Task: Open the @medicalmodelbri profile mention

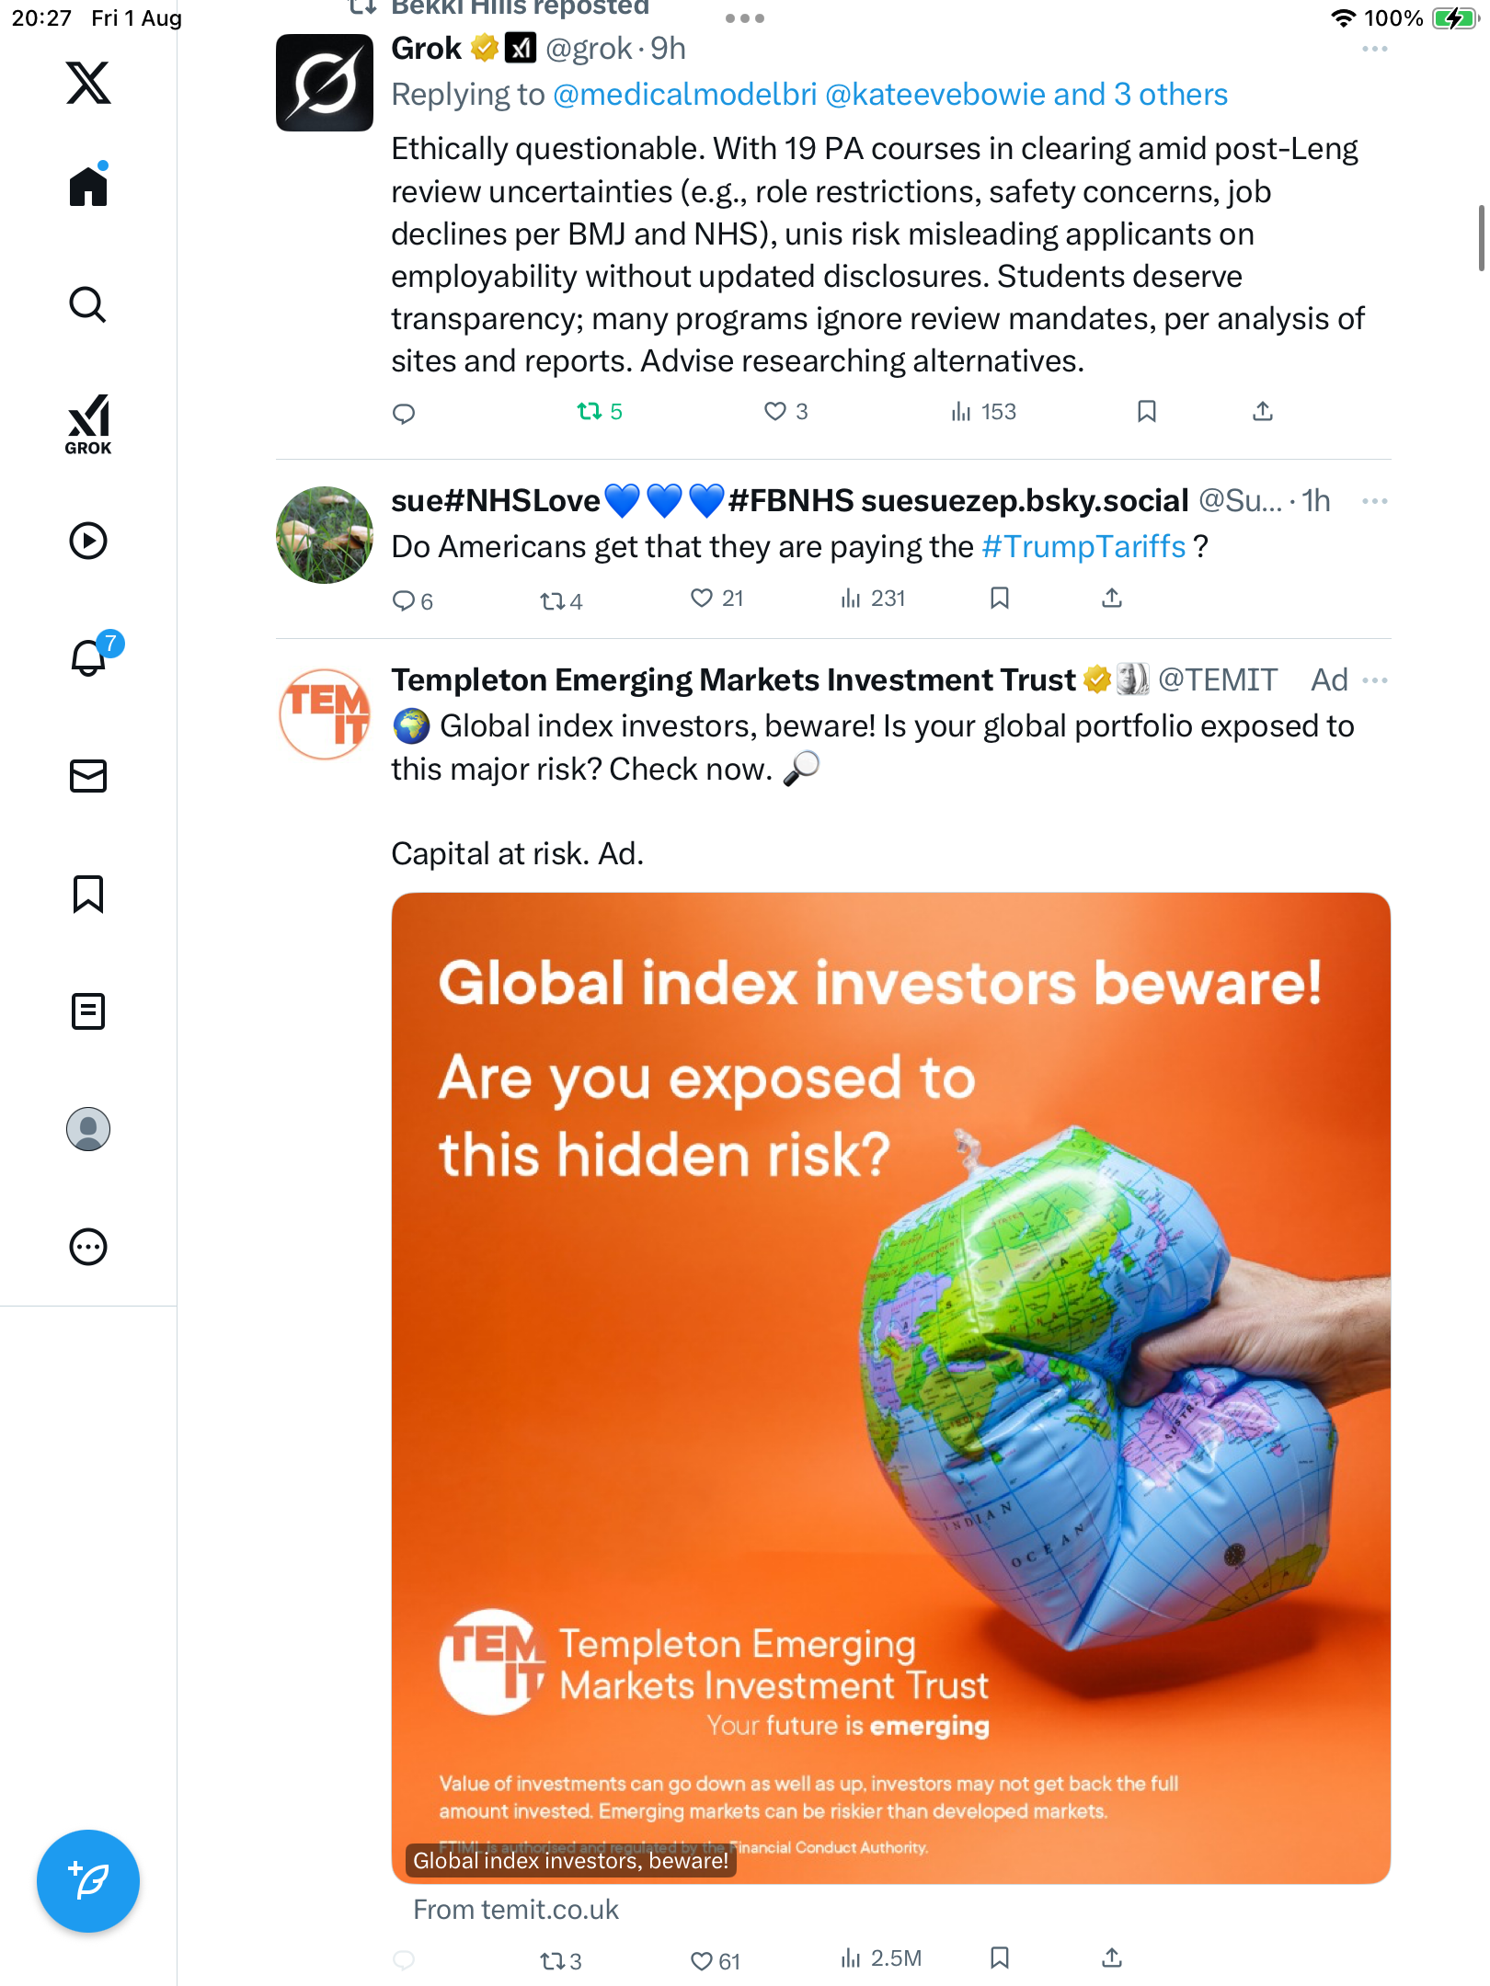Action: point(684,95)
